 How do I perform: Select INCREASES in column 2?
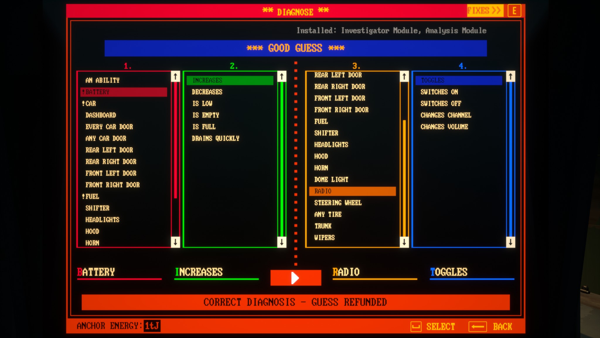pyautogui.click(x=229, y=80)
